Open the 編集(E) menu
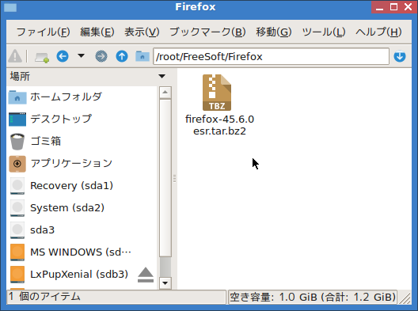Viewport: 418px width, 311px height. coord(97,32)
